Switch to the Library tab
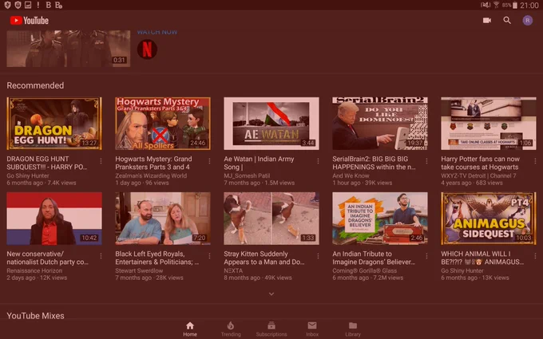543x339 pixels. click(x=353, y=329)
